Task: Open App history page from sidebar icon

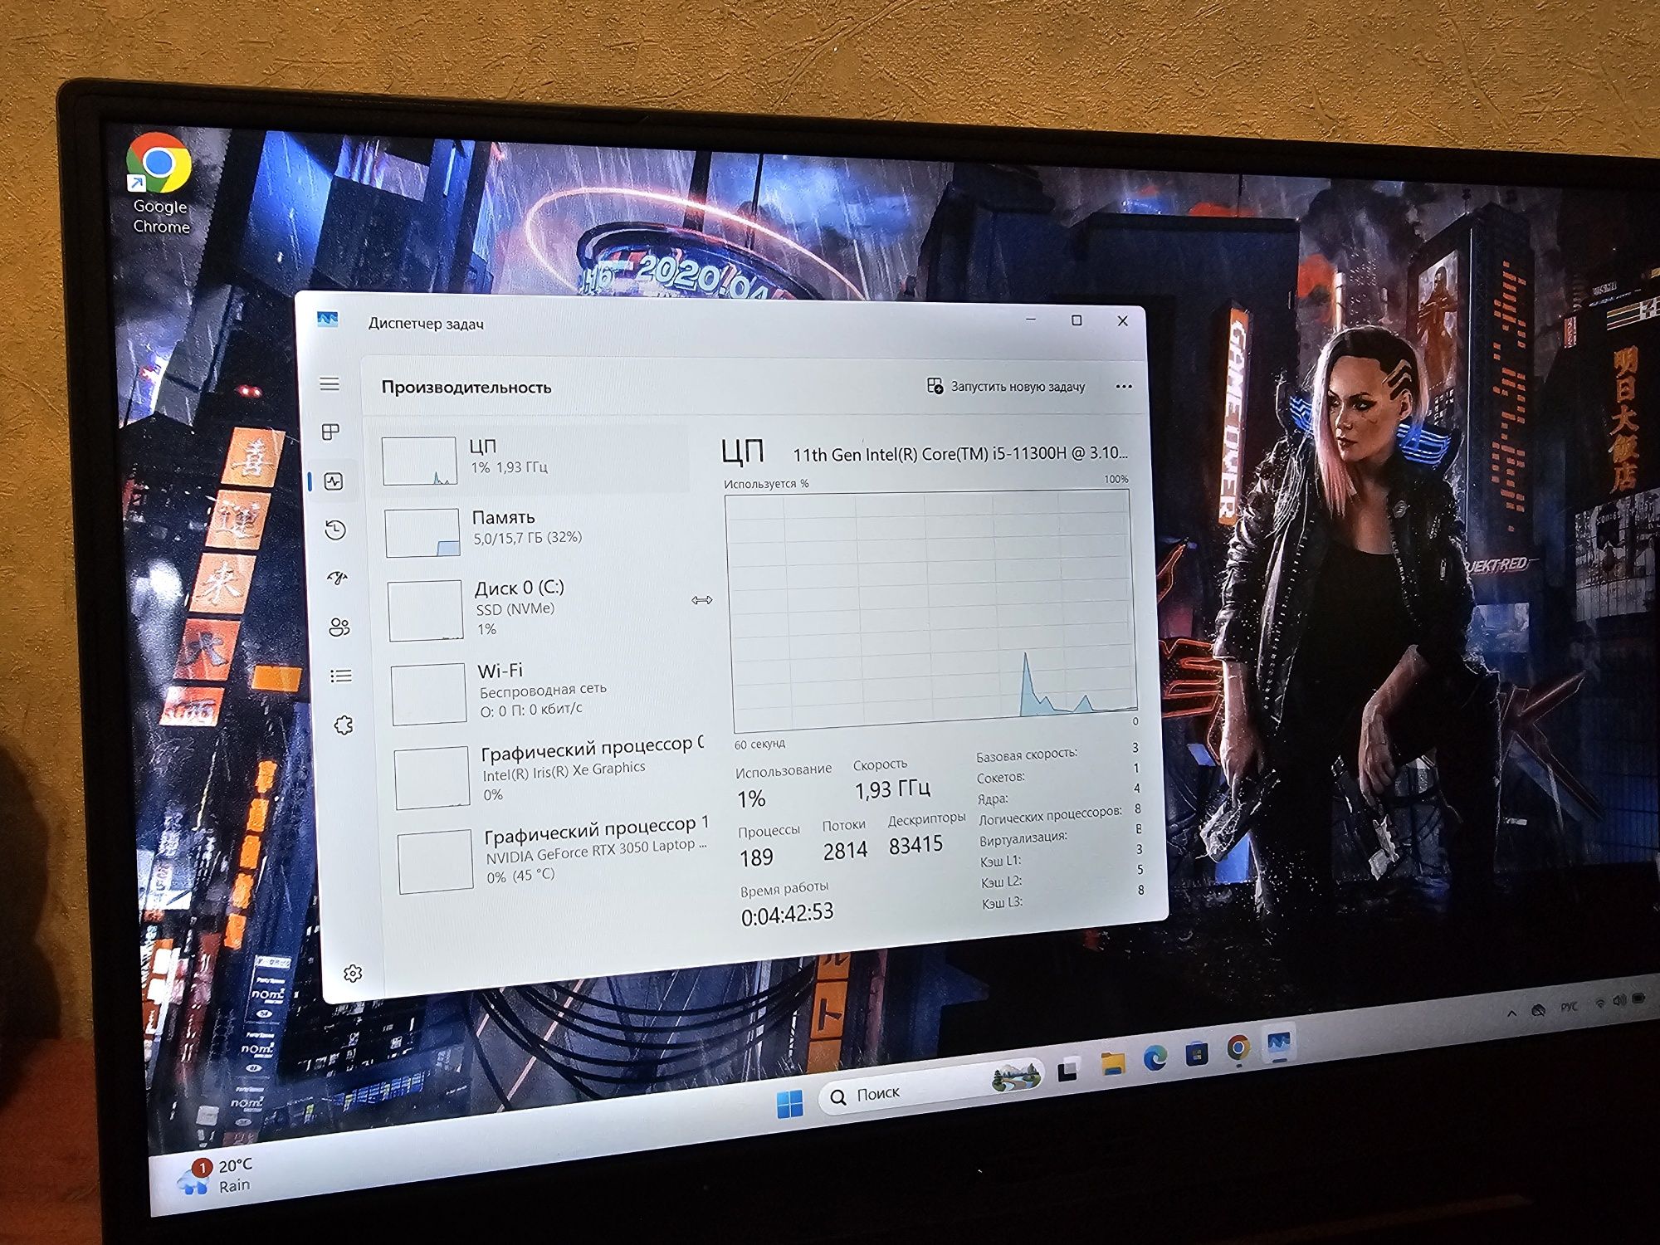Action: click(335, 530)
